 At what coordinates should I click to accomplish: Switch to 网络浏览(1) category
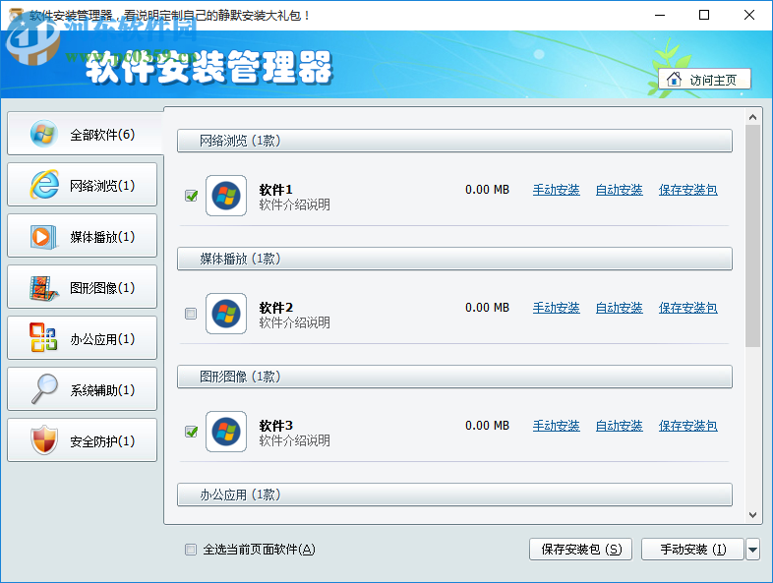(83, 185)
